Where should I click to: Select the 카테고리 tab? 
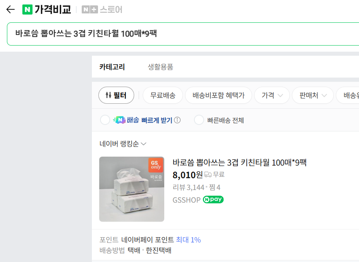tap(112, 67)
